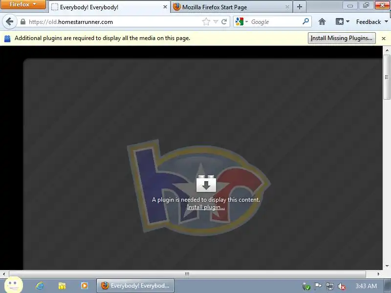This screenshot has height=293, width=391.
Task: Close the Mozilla Firefox Start Page tab
Action: point(287,7)
